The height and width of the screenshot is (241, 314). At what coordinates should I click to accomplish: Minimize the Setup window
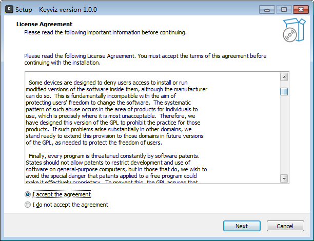click(267, 10)
